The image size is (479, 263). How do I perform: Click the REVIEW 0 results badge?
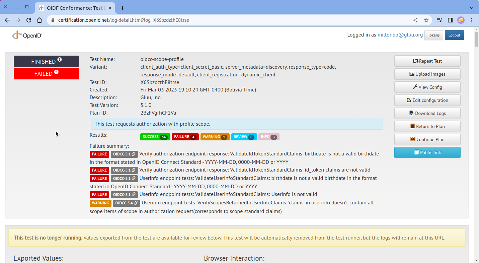point(244,137)
